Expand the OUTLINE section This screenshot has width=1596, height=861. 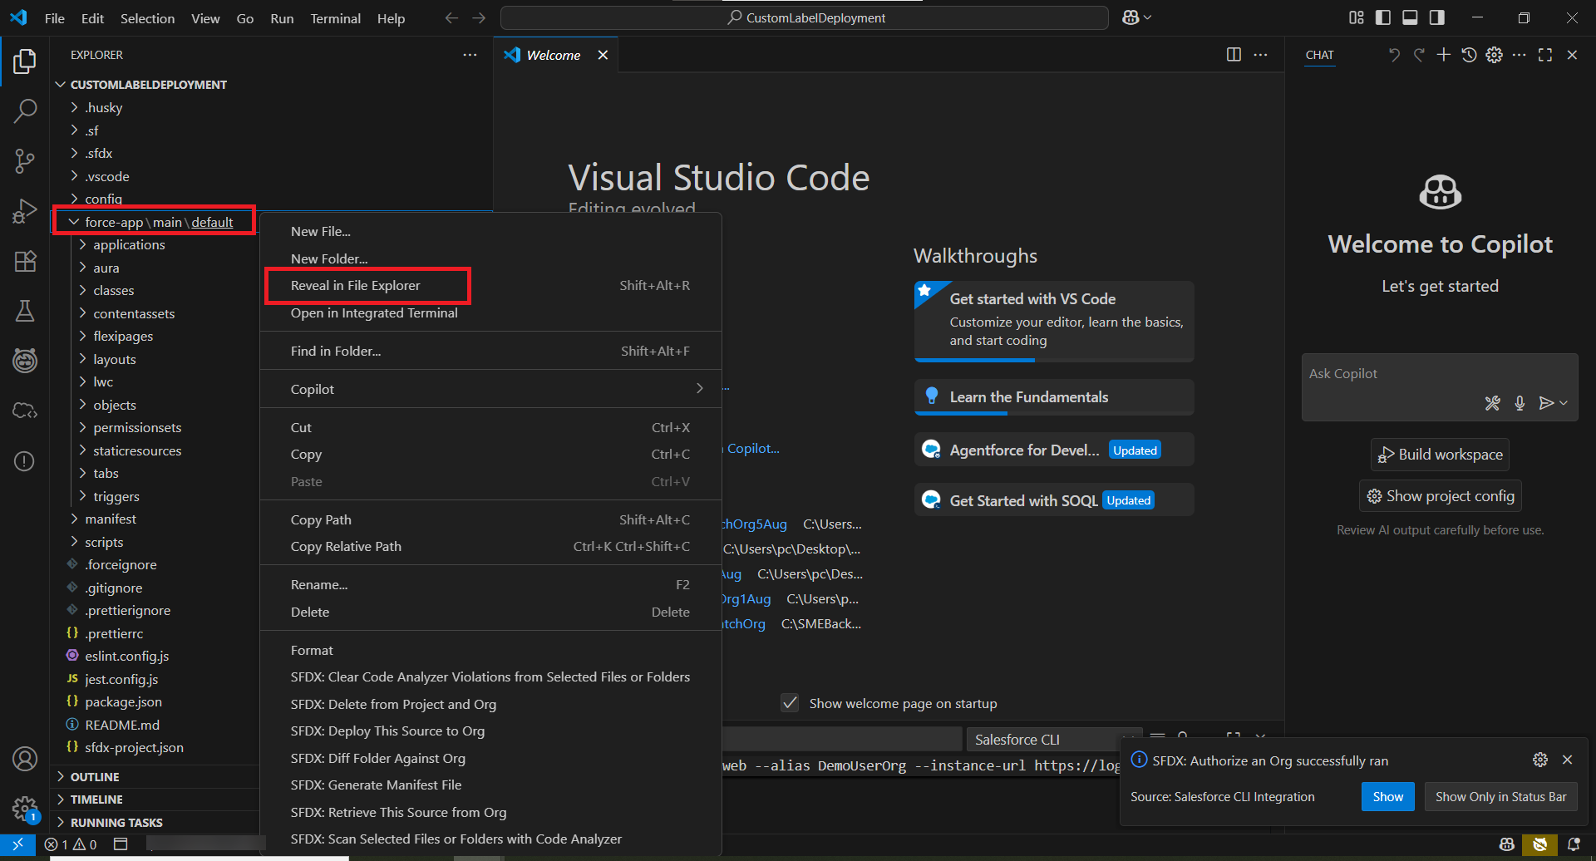pos(95,777)
